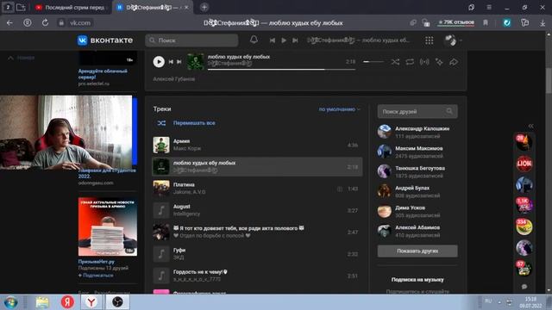The height and width of the screenshot is (310, 552).
Task: Open sorting dropdown 'по умолчанию'
Action: click(339, 109)
